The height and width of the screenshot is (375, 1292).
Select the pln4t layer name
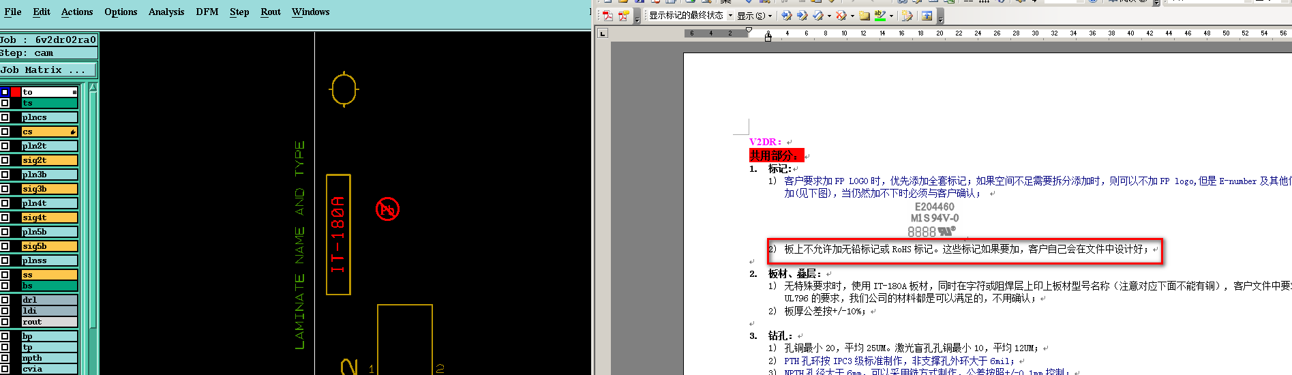click(x=49, y=203)
